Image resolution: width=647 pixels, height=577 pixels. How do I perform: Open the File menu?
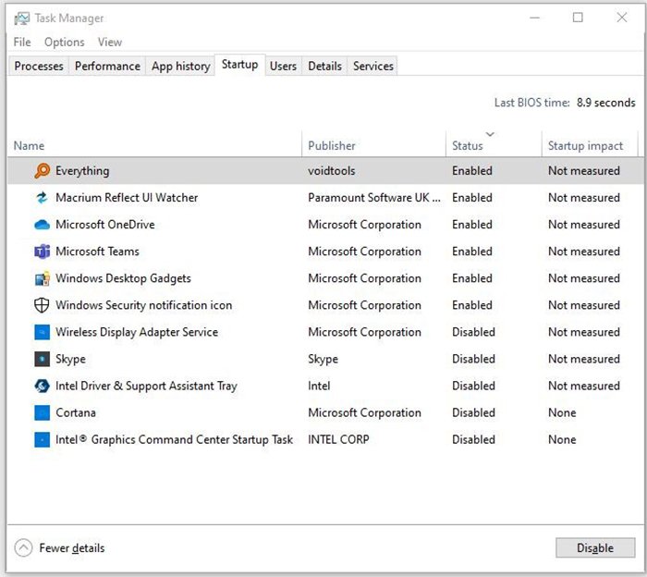tap(22, 42)
